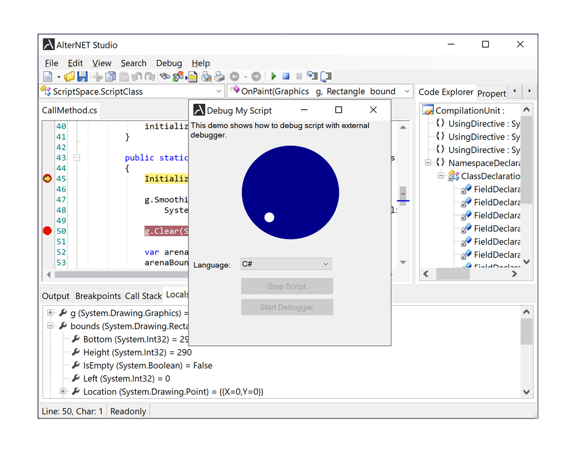Click the Open folder toolbar icon
This screenshot has height=451, width=575.
point(69,76)
